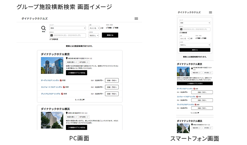Click no-smoking icon on PC ガーデンフロア シングル row

[60, 80]
